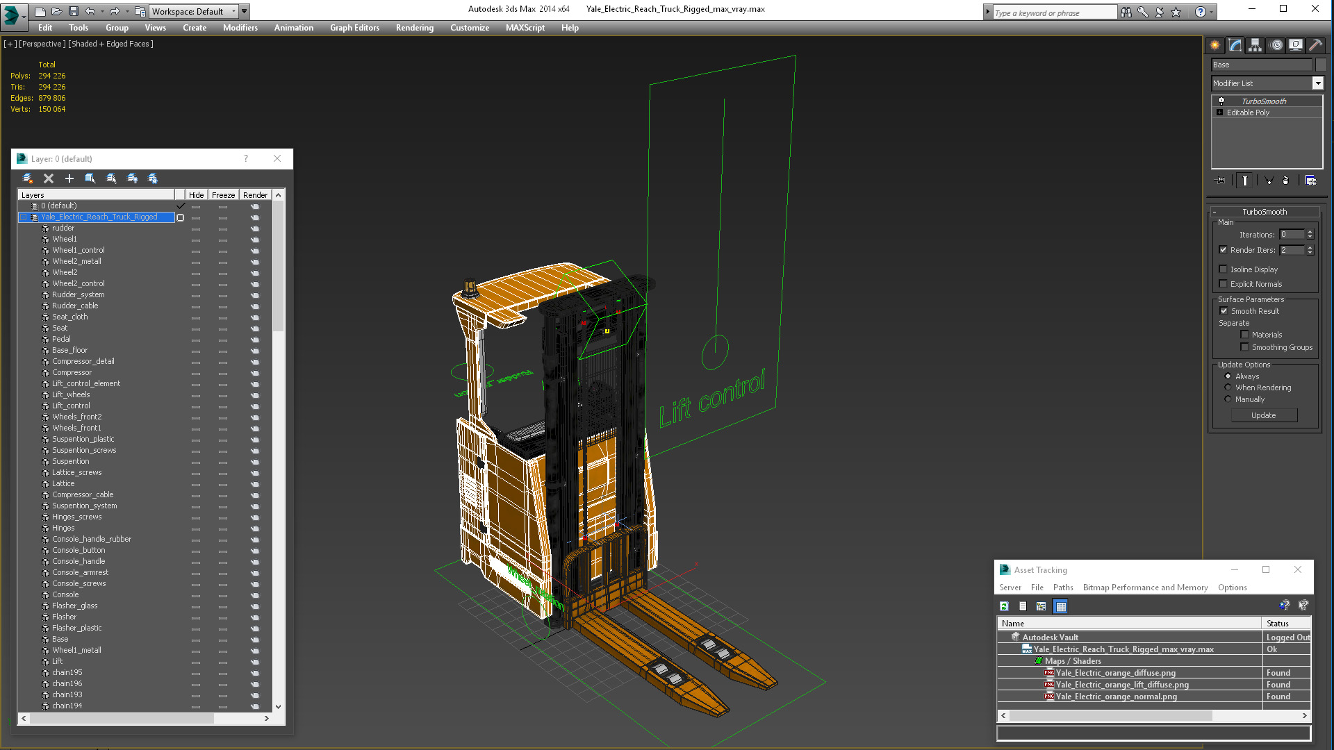This screenshot has width=1334, height=750.
Task: Select the When Rendering update option
Action: 1228,387
